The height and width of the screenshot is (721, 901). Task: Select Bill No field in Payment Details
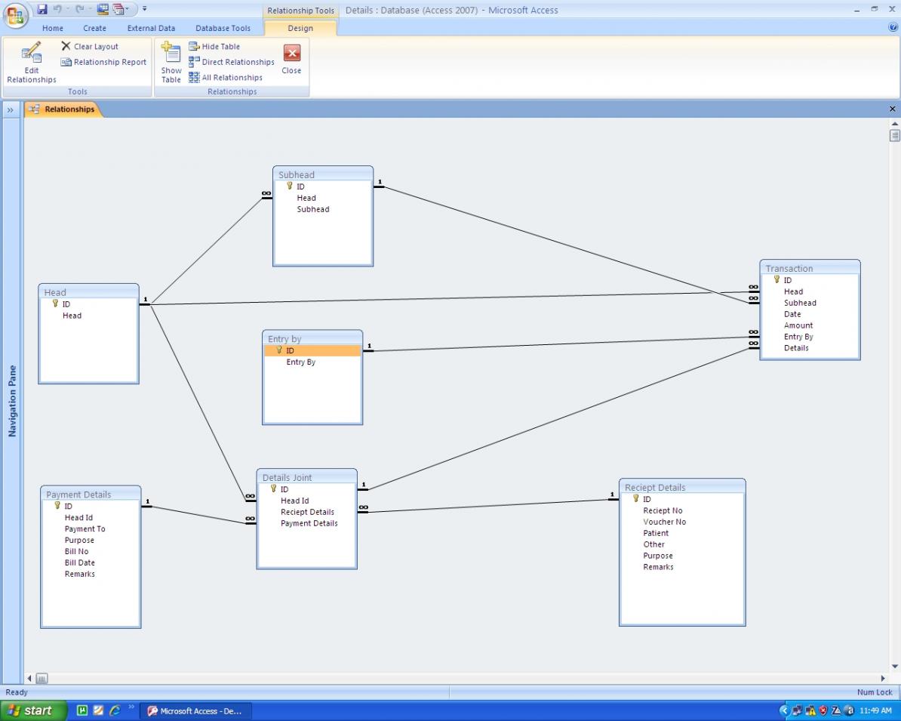[76, 551]
